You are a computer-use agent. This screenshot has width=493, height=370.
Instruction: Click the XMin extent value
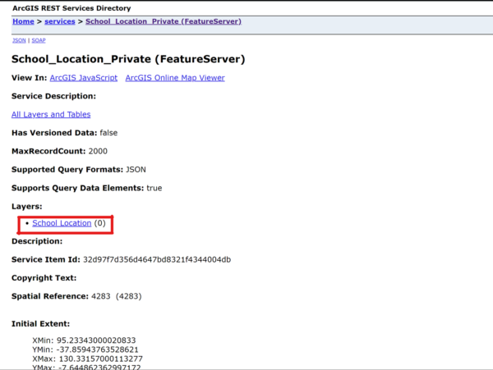[x=96, y=340]
